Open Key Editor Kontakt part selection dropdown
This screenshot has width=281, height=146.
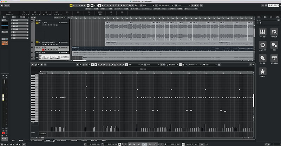(x=195, y=65)
